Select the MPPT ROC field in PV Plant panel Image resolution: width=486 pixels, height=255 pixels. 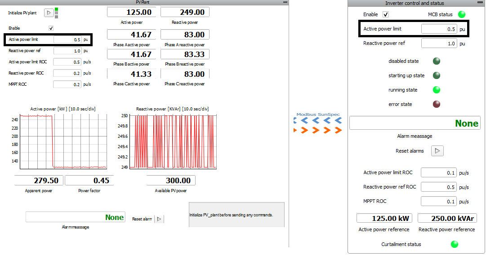[x=67, y=84]
